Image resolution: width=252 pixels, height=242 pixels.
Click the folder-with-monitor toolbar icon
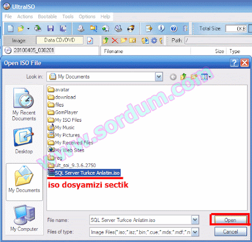[x=94, y=28]
